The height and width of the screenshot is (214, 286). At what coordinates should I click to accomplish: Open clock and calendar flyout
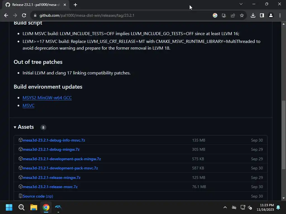click(265, 207)
